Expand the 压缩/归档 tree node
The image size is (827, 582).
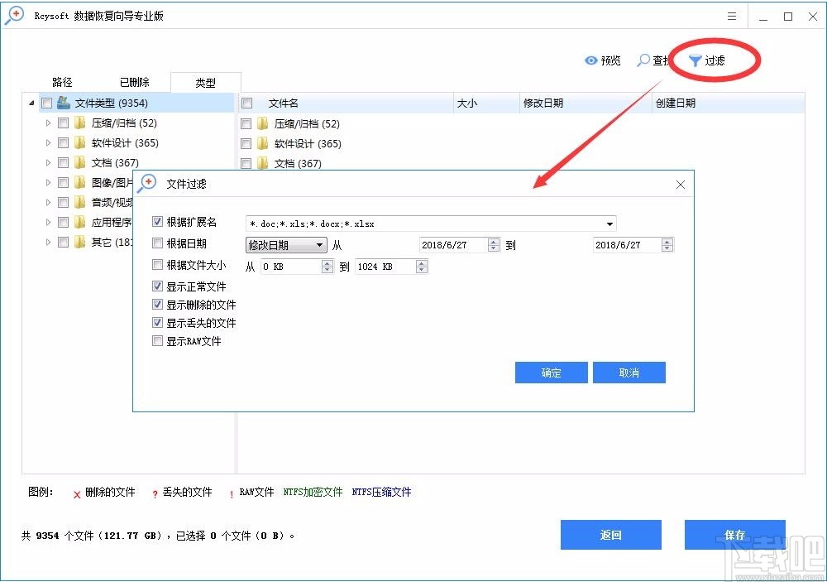pyautogui.click(x=49, y=122)
